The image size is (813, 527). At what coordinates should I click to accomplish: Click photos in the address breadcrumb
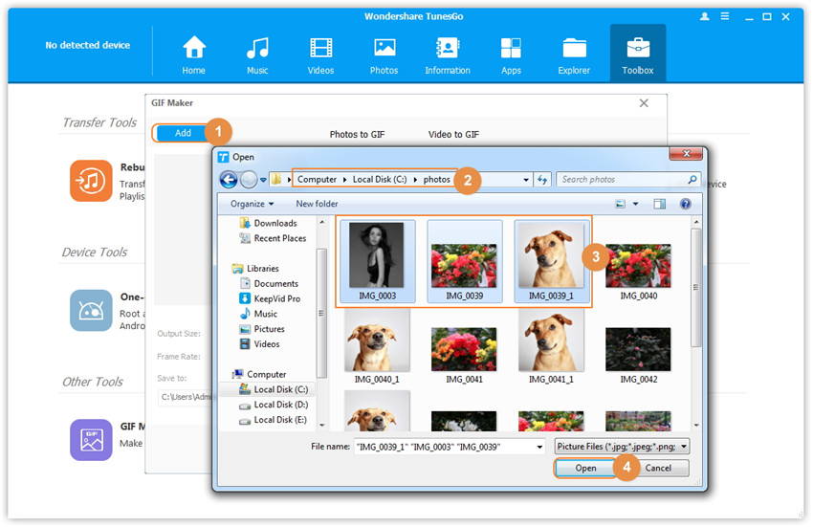[436, 180]
